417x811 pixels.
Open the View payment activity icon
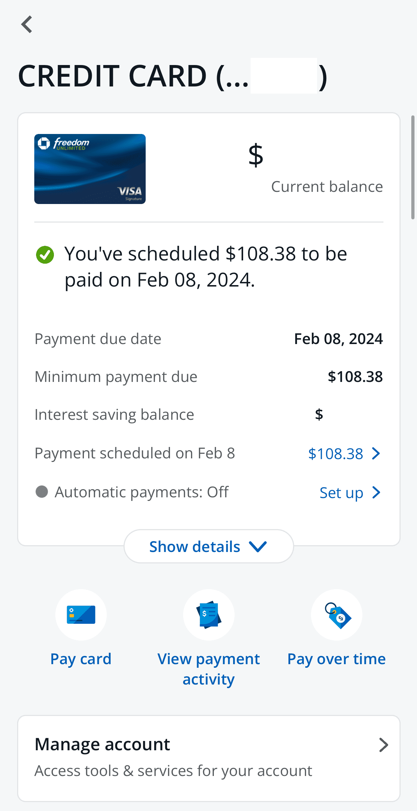[x=208, y=615]
